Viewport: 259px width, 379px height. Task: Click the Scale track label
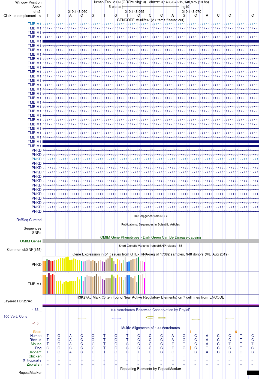(37, 7)
